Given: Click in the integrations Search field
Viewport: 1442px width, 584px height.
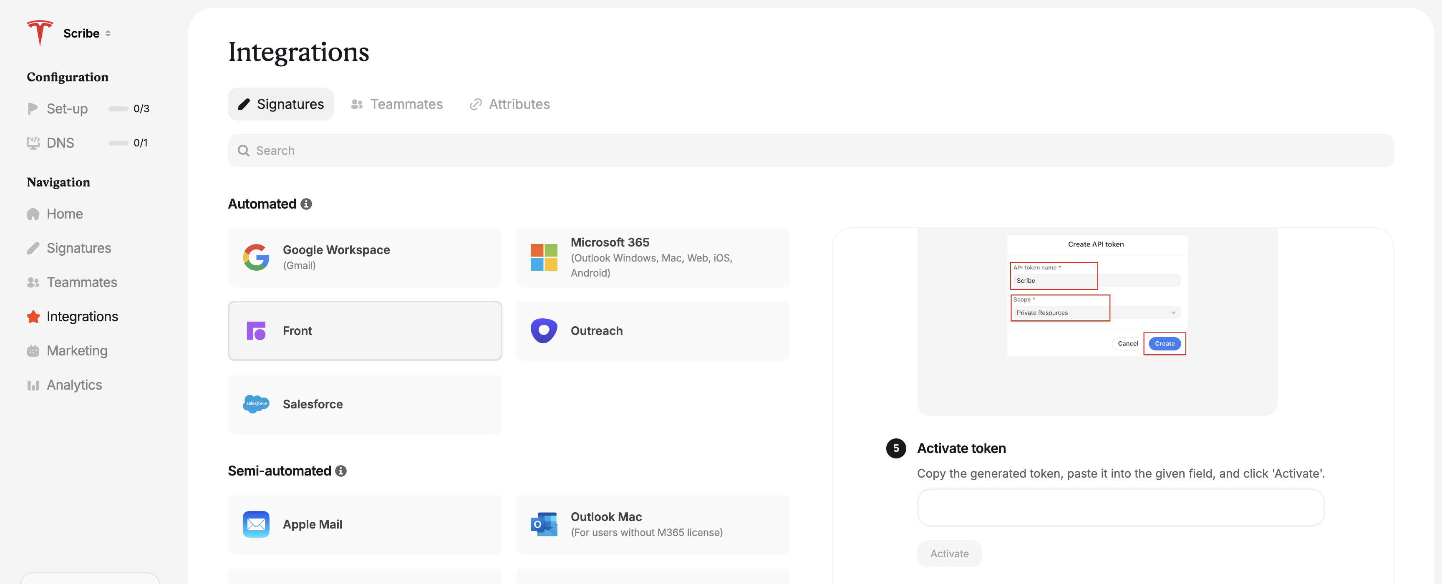Looking at the screenshot, I should click(810, 151).
